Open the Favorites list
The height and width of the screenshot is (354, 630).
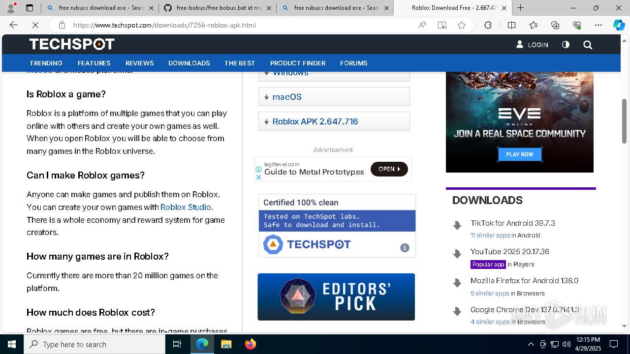pos(534,25)
